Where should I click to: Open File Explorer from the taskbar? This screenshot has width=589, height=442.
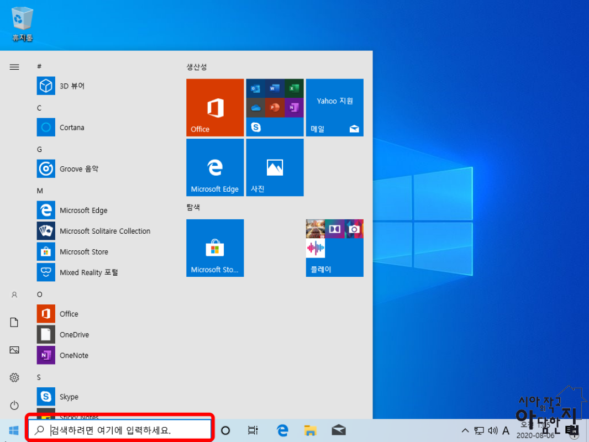click(x=311, y=430)
